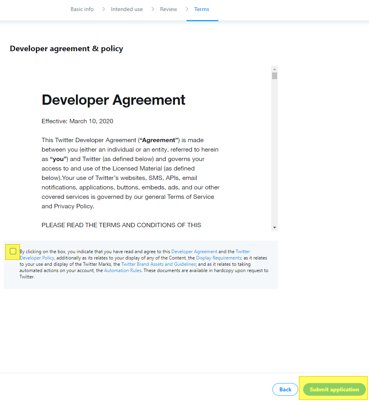369x402 pixels.
Task: Click chevron between Review and Terms
Action: [x=187, y=9]
